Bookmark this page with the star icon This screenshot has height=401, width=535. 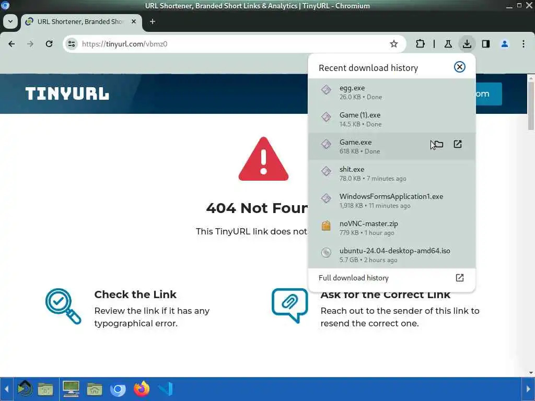pyautogui.click(x=394, y=44)
